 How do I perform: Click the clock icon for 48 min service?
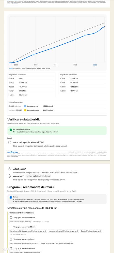coord(11,218)
